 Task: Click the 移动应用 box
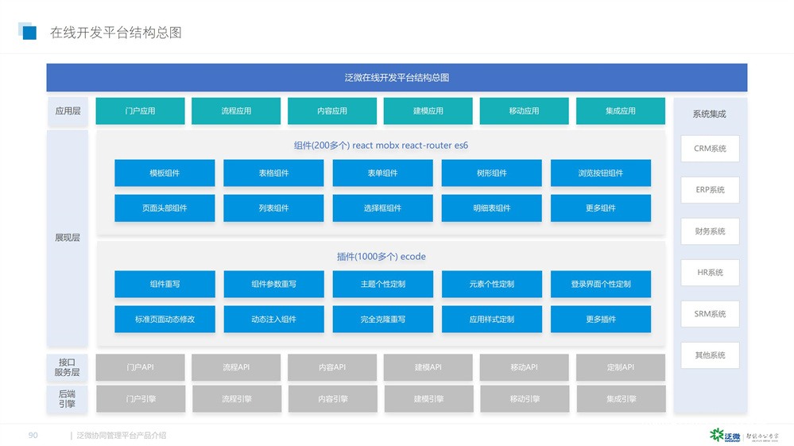point(524,111)
